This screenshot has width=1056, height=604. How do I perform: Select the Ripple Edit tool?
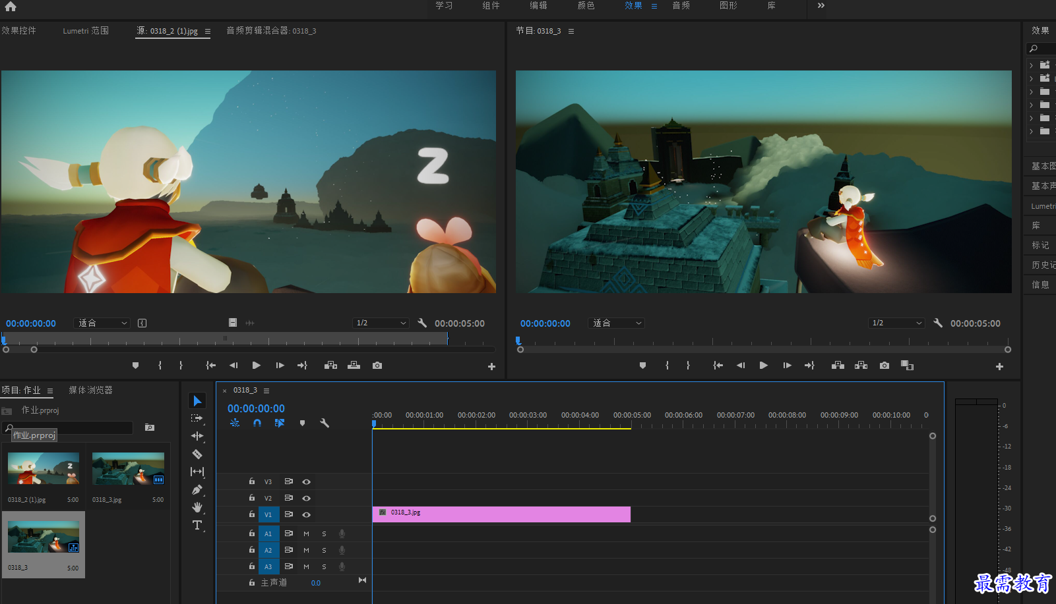point(197,436)
